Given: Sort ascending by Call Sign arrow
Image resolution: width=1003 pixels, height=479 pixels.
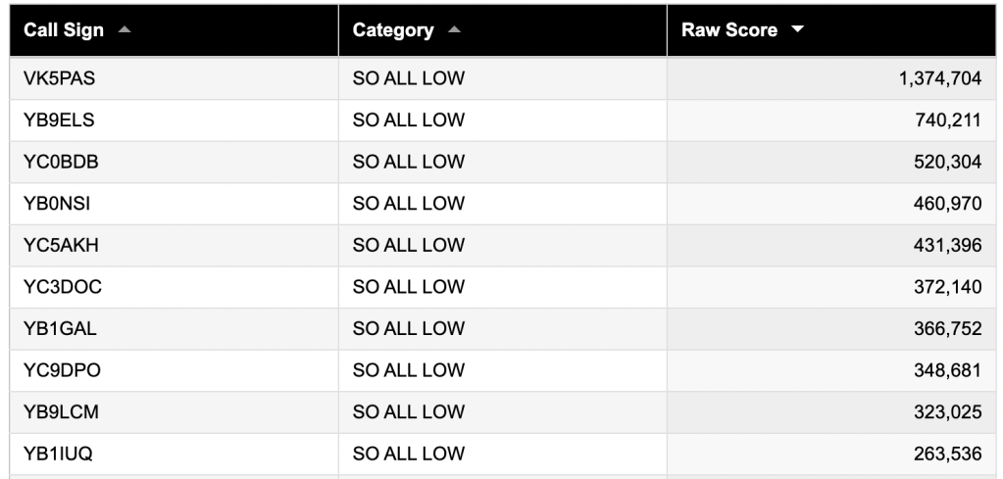Looking at the screenshot, I should 124,30.
